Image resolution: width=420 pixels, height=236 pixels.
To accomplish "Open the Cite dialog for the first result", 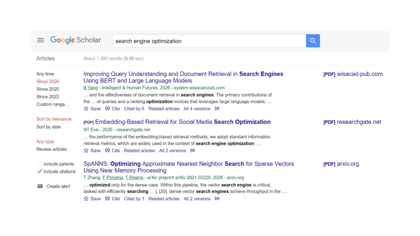I will 112,109.
